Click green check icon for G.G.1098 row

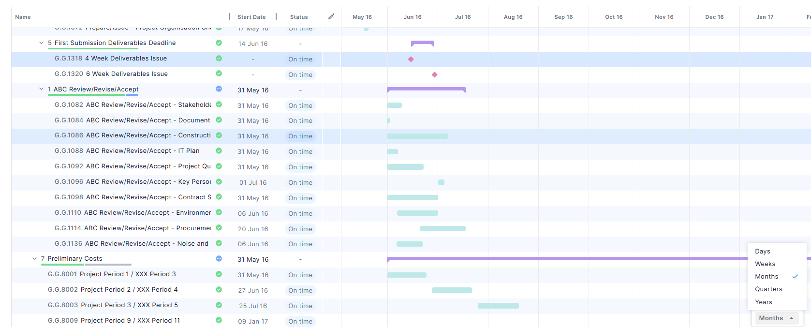[x=219, y=197]
